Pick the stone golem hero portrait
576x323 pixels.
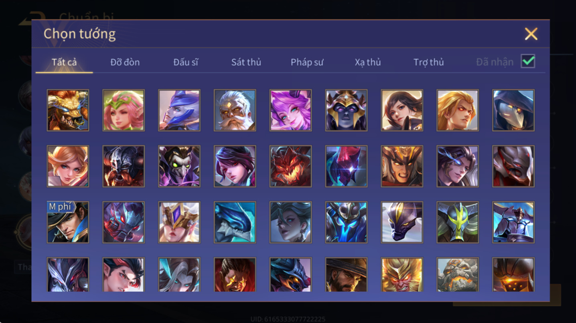click(x=458, y=275)
